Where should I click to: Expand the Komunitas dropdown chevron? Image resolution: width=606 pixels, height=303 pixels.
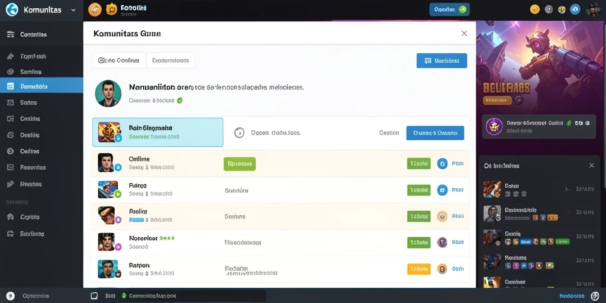pyautogui.click(x=73, y=10)
